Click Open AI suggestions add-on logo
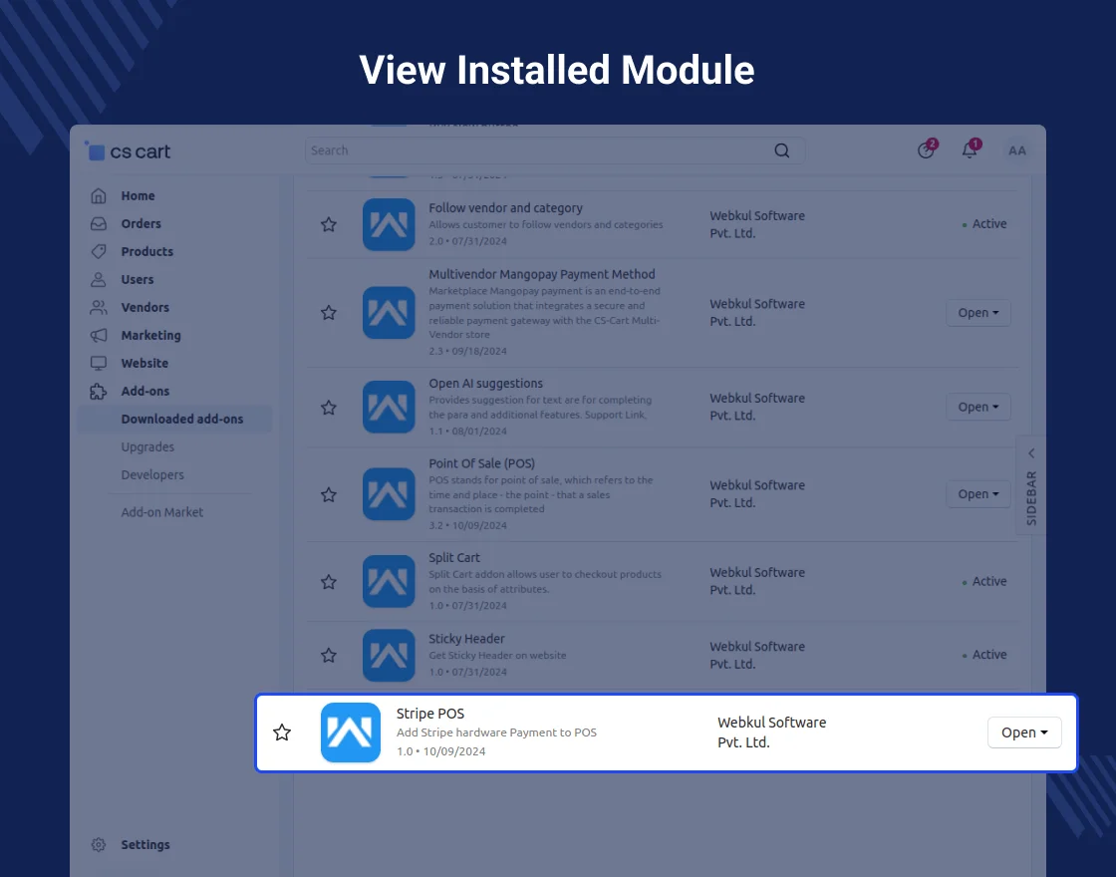The width and height of the screenshot is (1116, 877). 389,408
